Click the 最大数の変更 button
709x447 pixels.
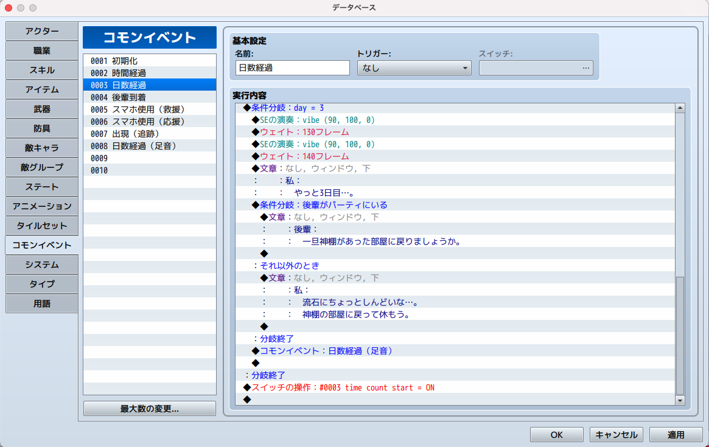coord(150,409)
